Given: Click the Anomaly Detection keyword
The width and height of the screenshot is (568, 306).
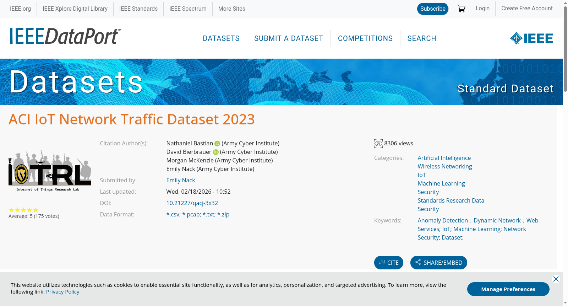Looking at the screenshot, I should (x=443, y=221).
